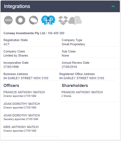Collapse the Integrations panel with chevron
This screenshot has height=141, width=121.
point(113,6)
